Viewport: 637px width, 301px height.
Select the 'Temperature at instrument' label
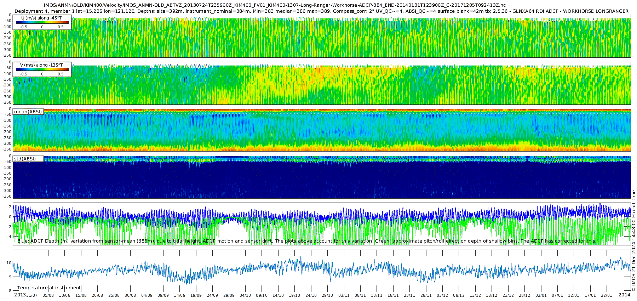[49, 288]
